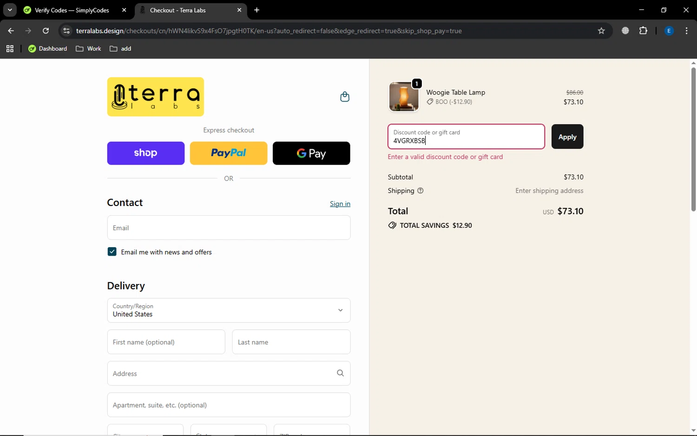Viewport: 697px width, 436px height.
Task: Click the Enter a valid discount code error
Action: [445, 157]
